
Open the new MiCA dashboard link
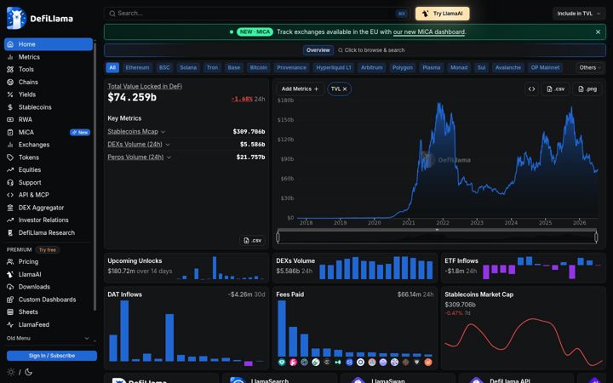pos(429,32)
